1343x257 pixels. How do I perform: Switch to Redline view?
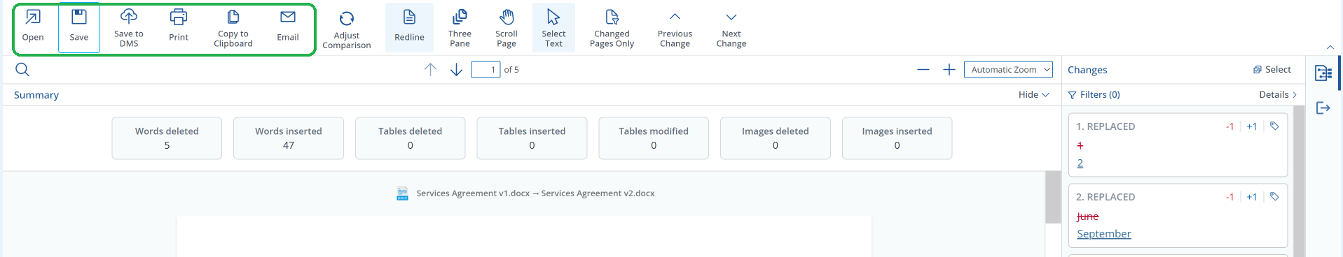pyautogui.click(x=409, y=27)
